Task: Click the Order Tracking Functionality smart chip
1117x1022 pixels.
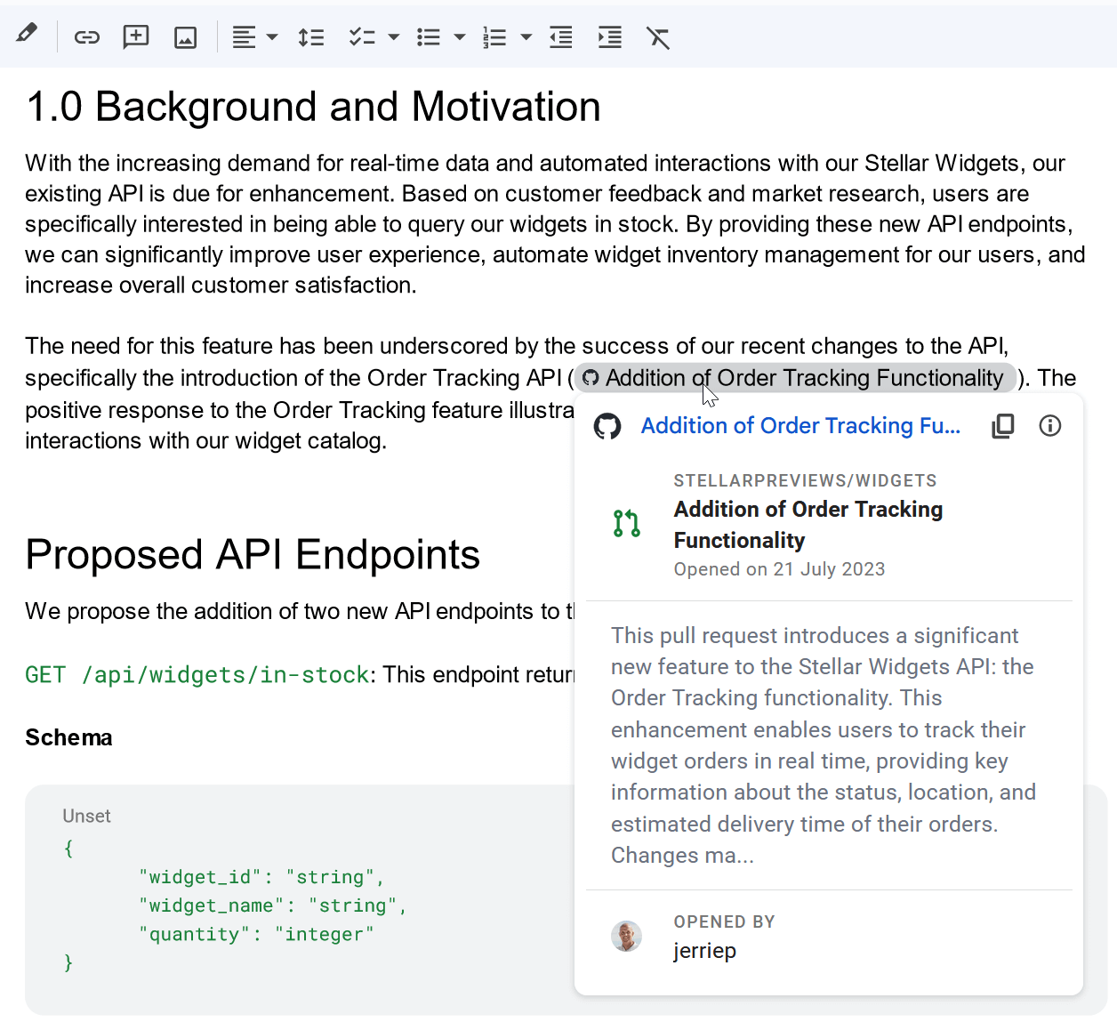Action: tap(794, 377)
